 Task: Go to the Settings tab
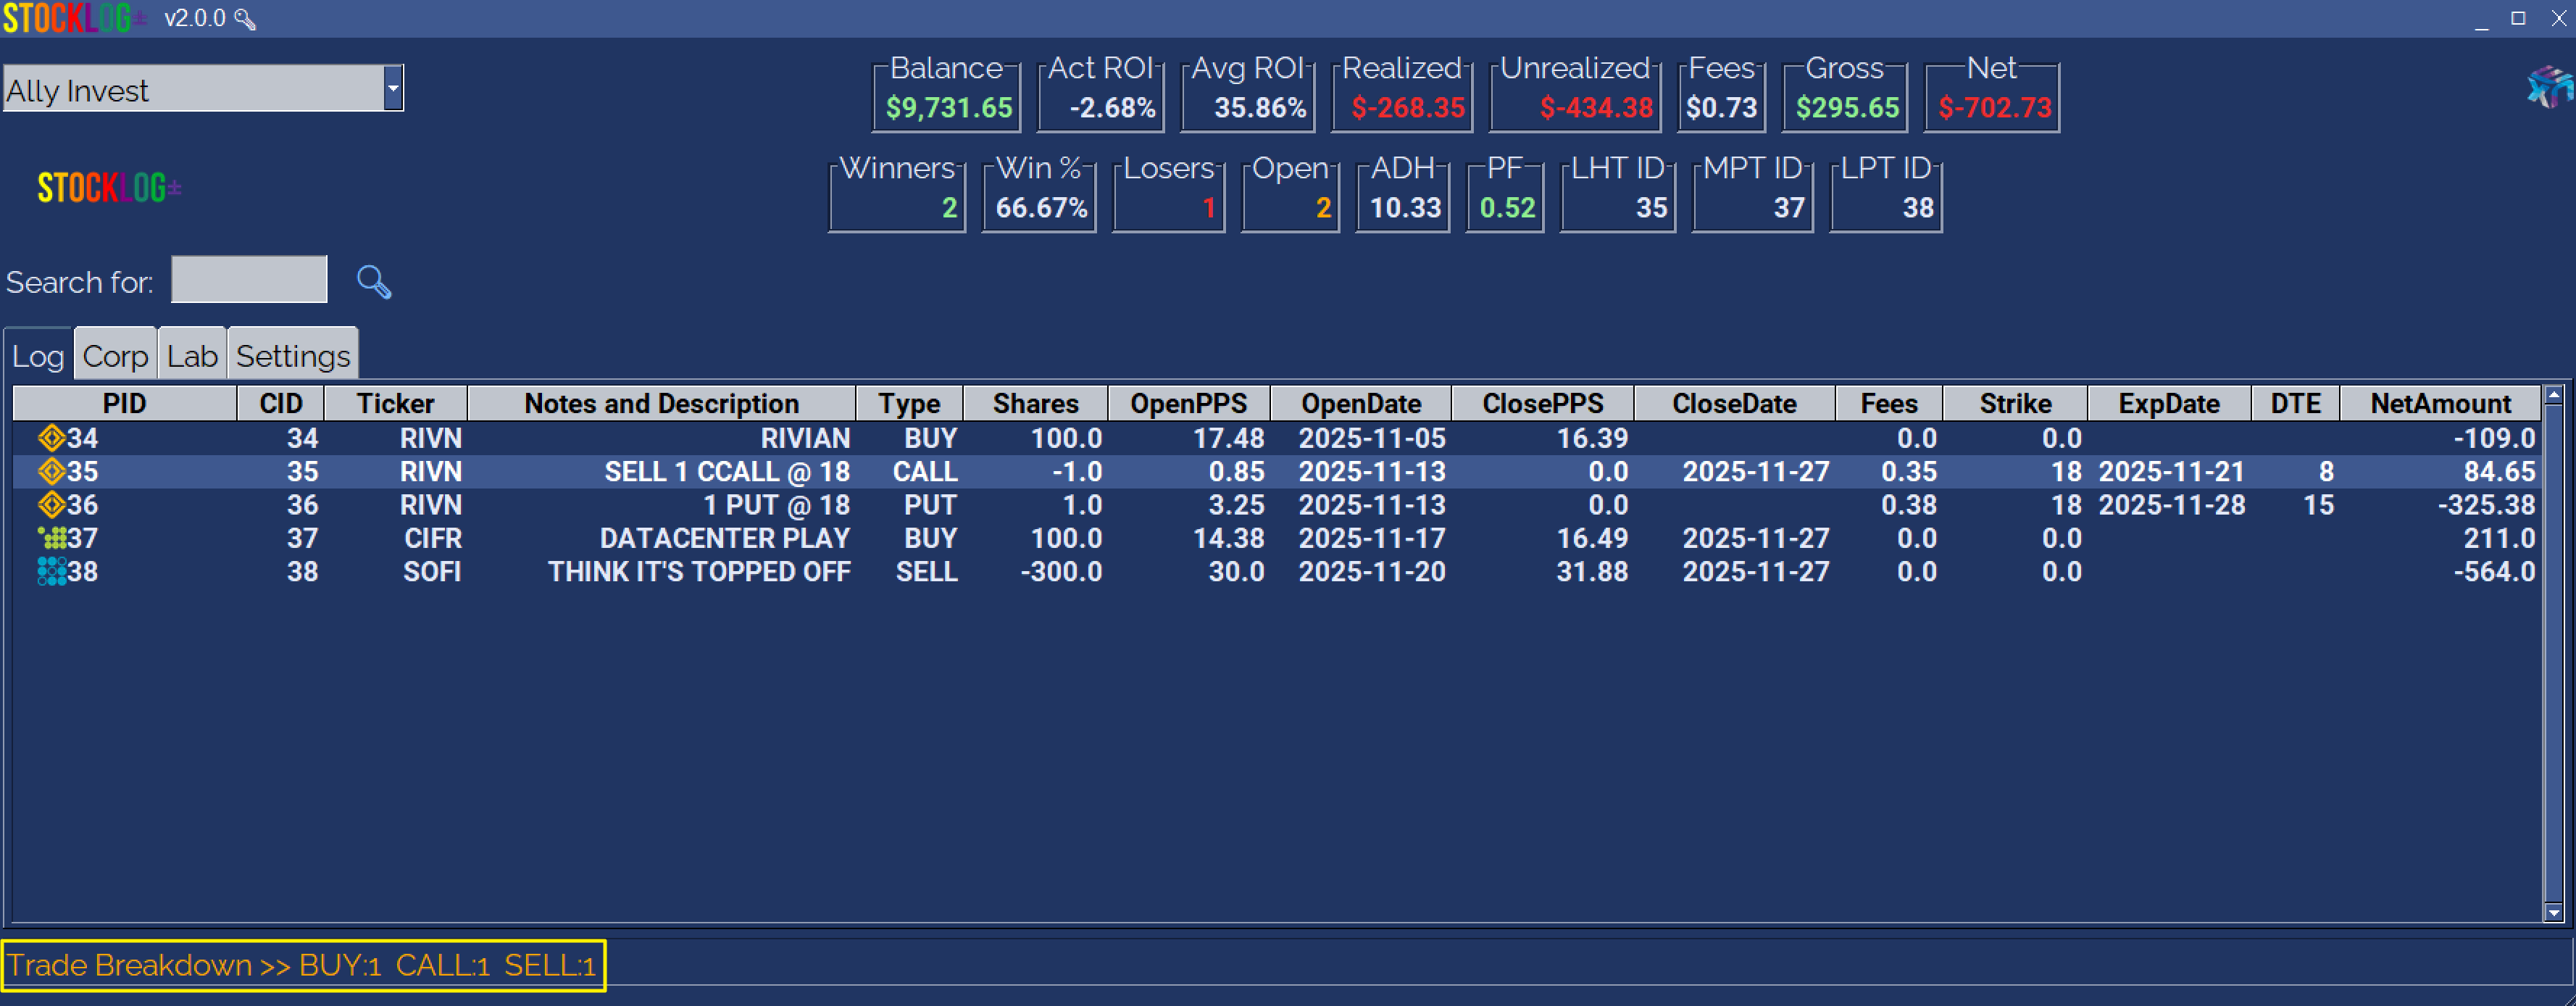coord(292,356)
